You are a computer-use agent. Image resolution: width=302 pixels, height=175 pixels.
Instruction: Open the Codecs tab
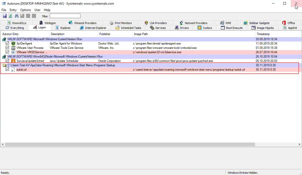click(x=205, y=28)
